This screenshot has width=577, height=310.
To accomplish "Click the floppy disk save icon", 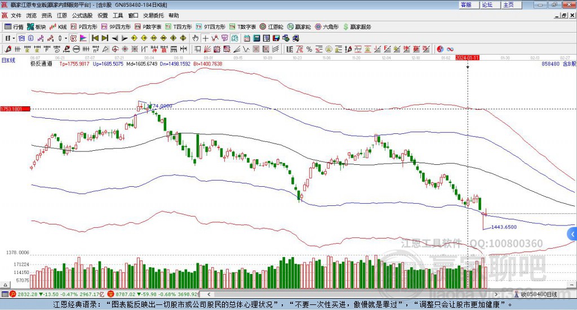I will (x=276, y=38).
